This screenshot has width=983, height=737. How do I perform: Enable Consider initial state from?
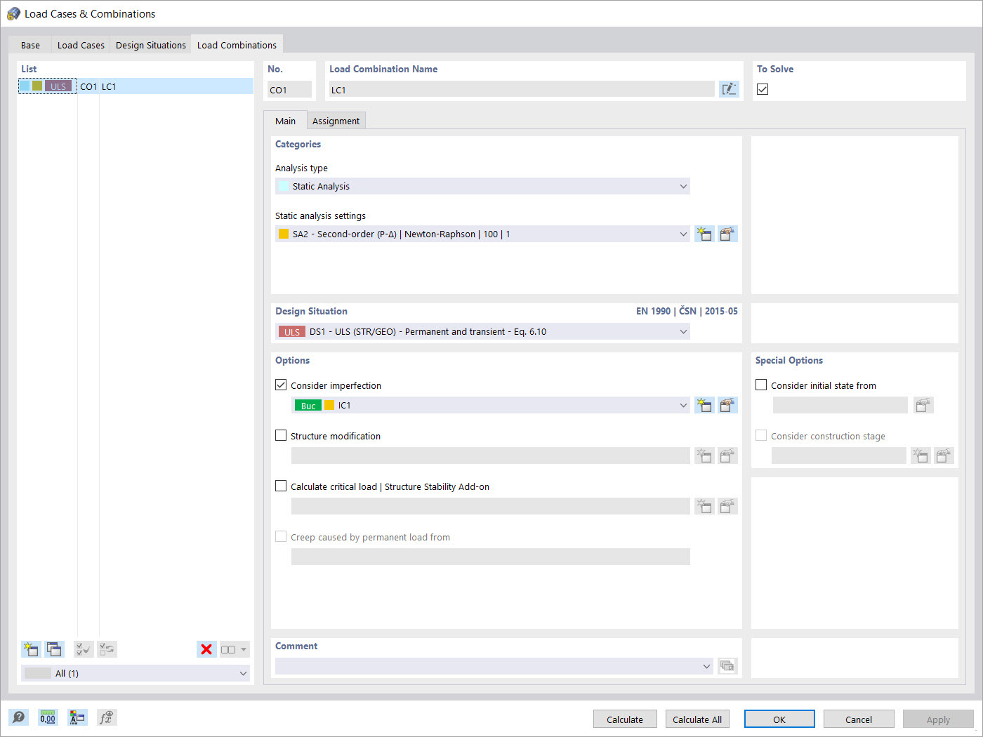point(761,385)
